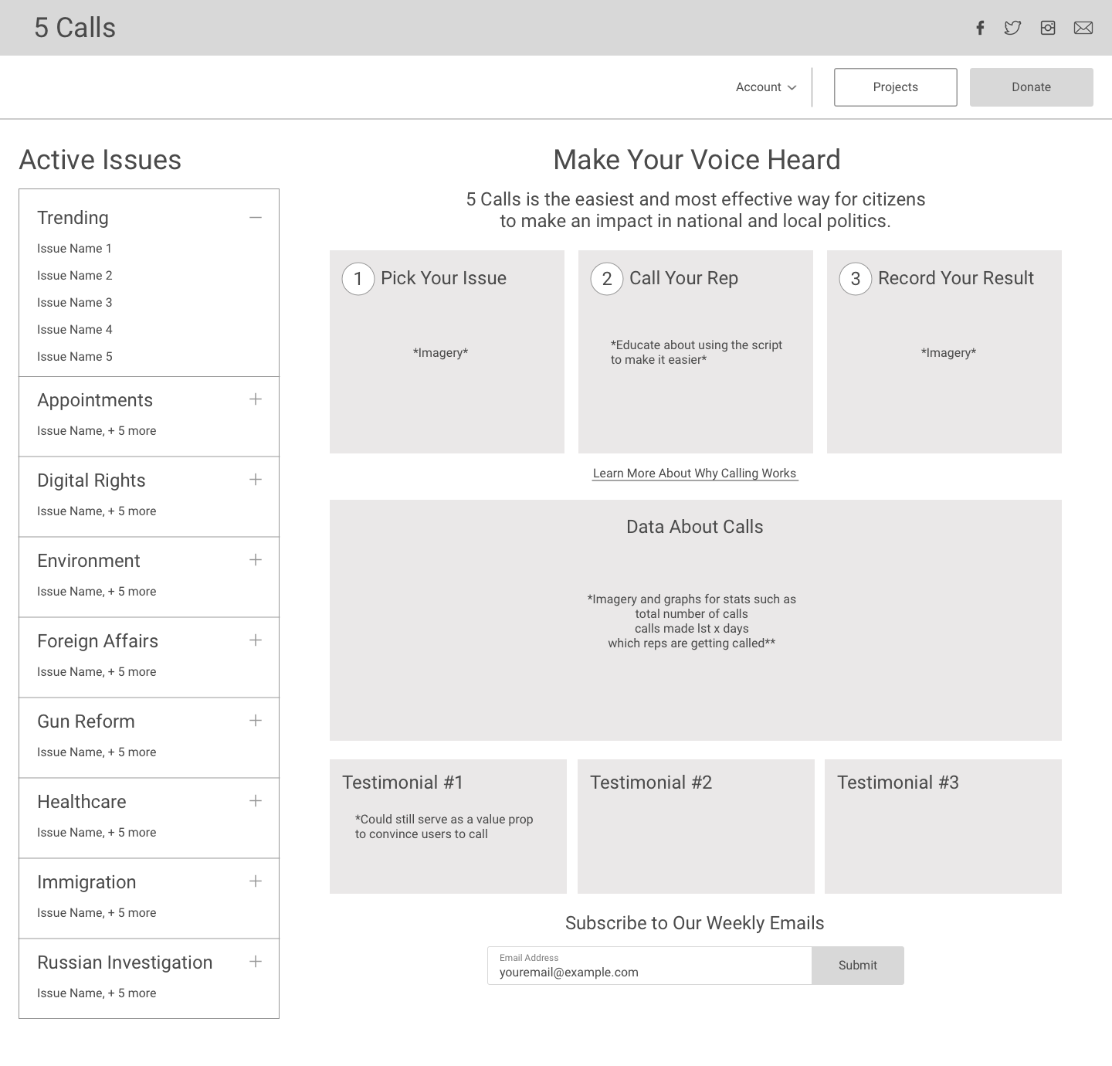The width and height of the screenshot is (1112, 1066).
Task: Open the Facebook social icon
Action: coord(979,27)
